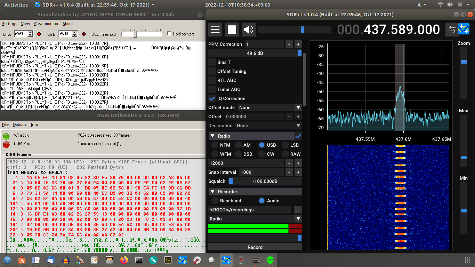Open the SDR++ hamburger menu icon

(215, 30)
